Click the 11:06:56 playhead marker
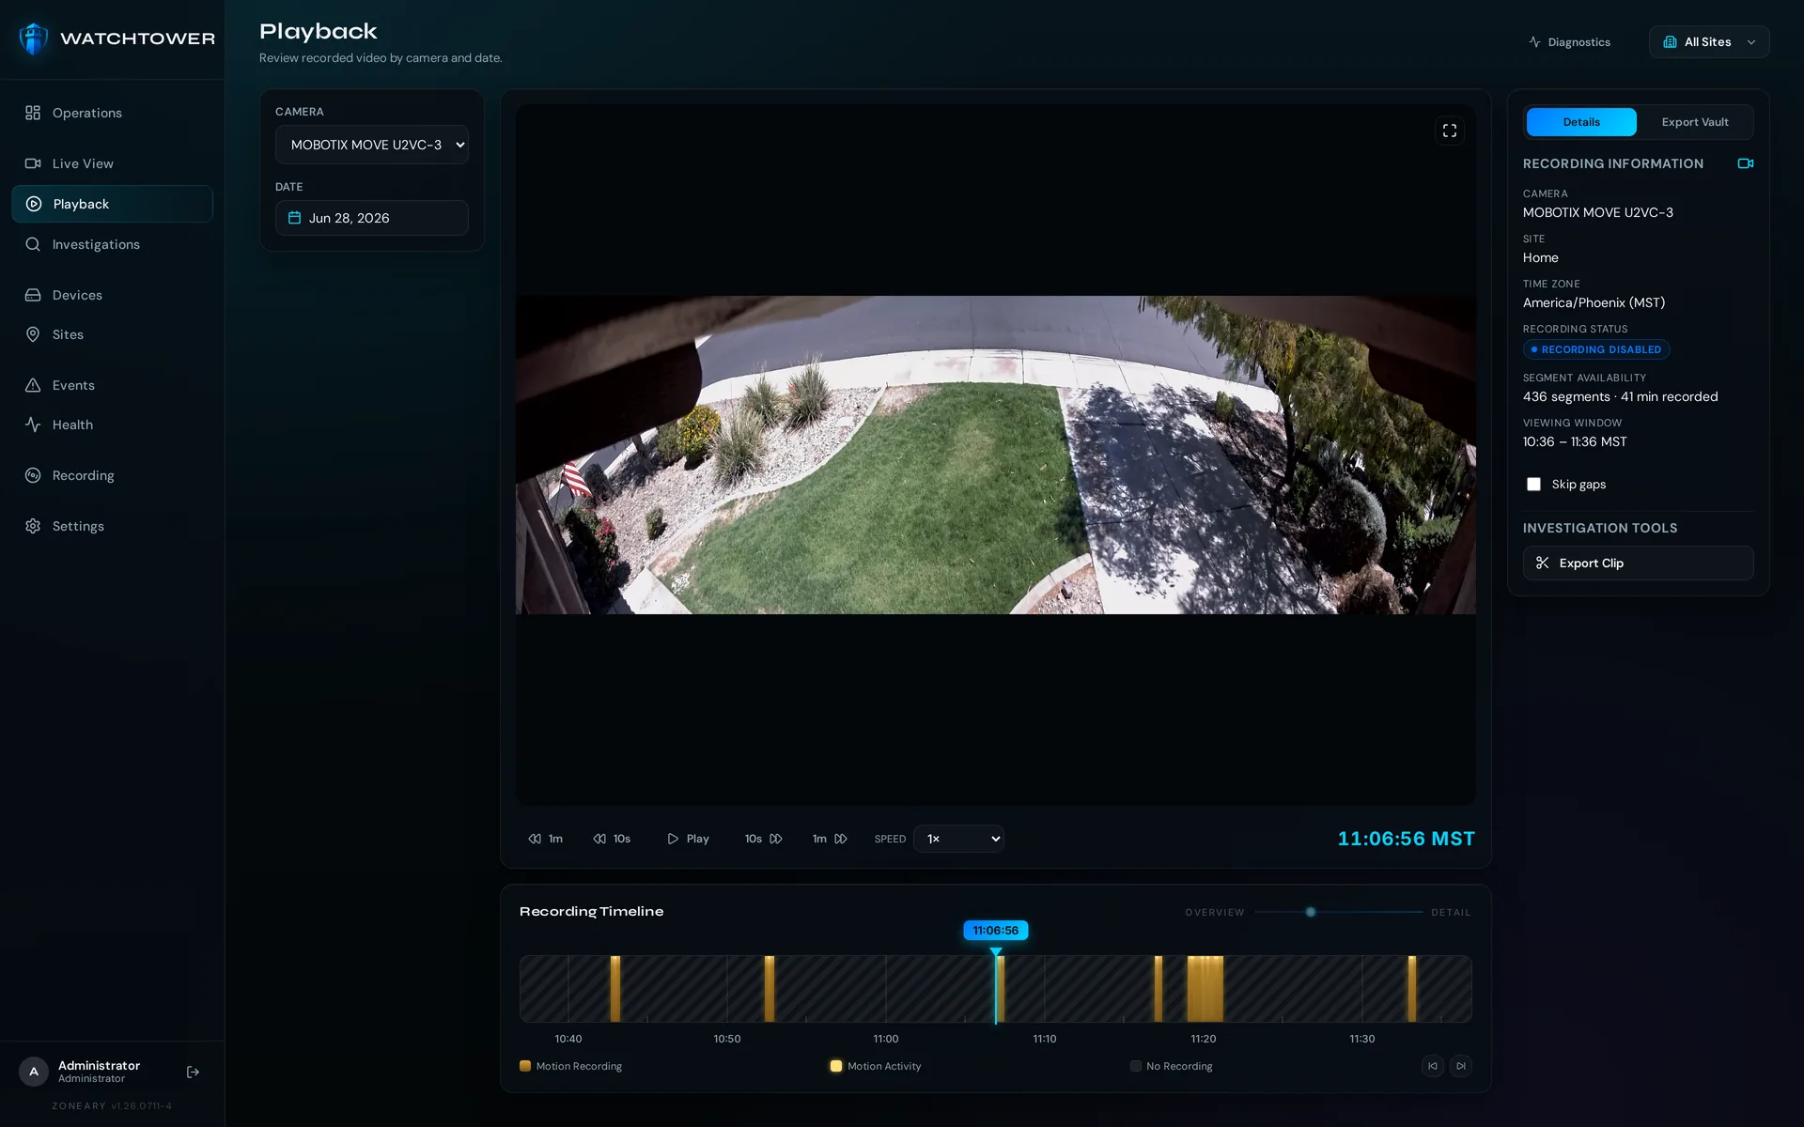The image size is (1804, 1127). pyautogui.click(x=996, y=931)
